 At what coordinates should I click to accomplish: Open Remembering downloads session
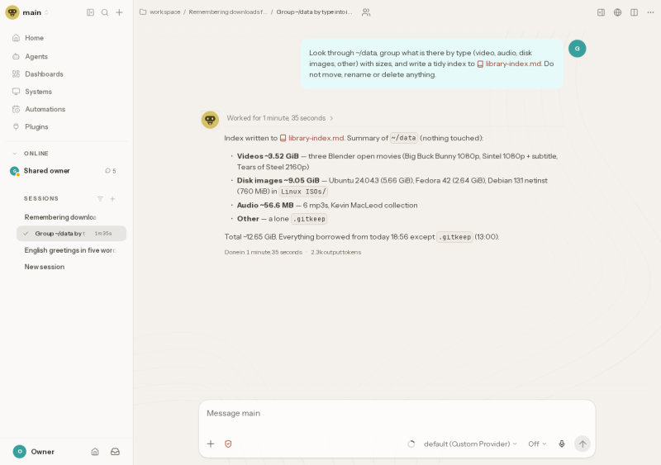coord(69,217)
